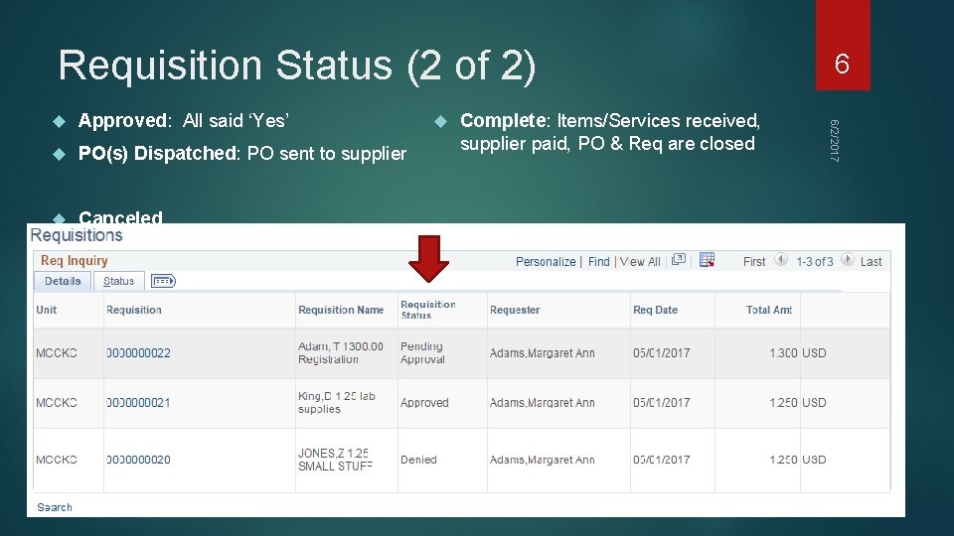Open requisition 0000000020
The height and width of the screenshot is (536, 954).
point(138,460)
